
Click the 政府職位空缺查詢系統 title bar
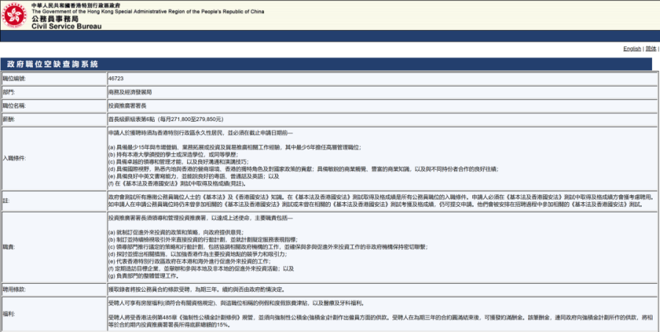click(52, 64)
